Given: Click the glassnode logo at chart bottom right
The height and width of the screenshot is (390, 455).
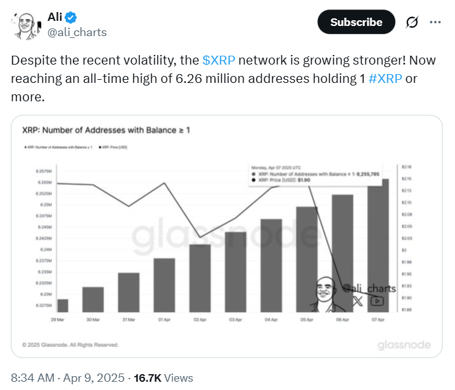Looking at the screenshot, I should 404,345.
